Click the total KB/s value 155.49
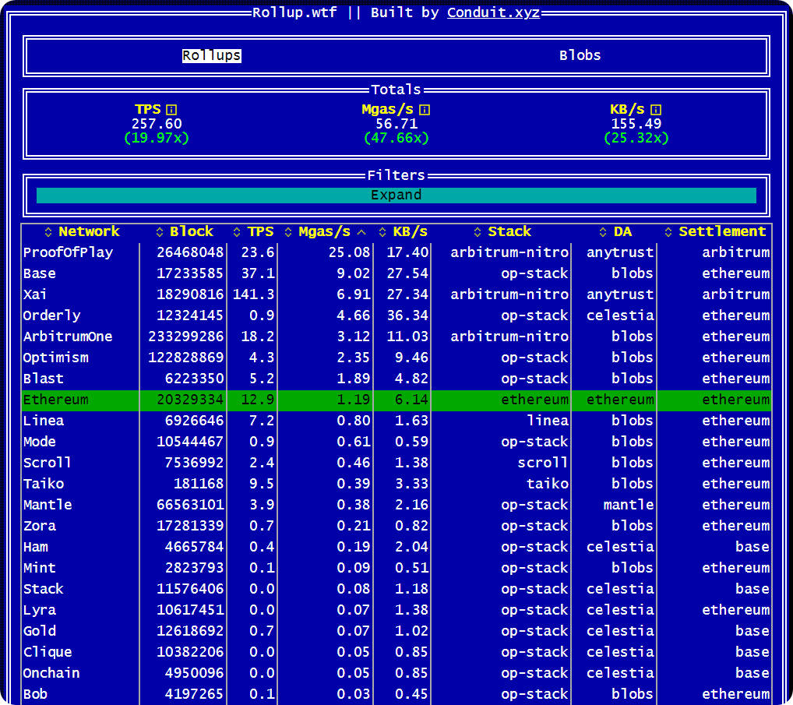793x705 pixels. pyautogui.click(x=636, y=124)
